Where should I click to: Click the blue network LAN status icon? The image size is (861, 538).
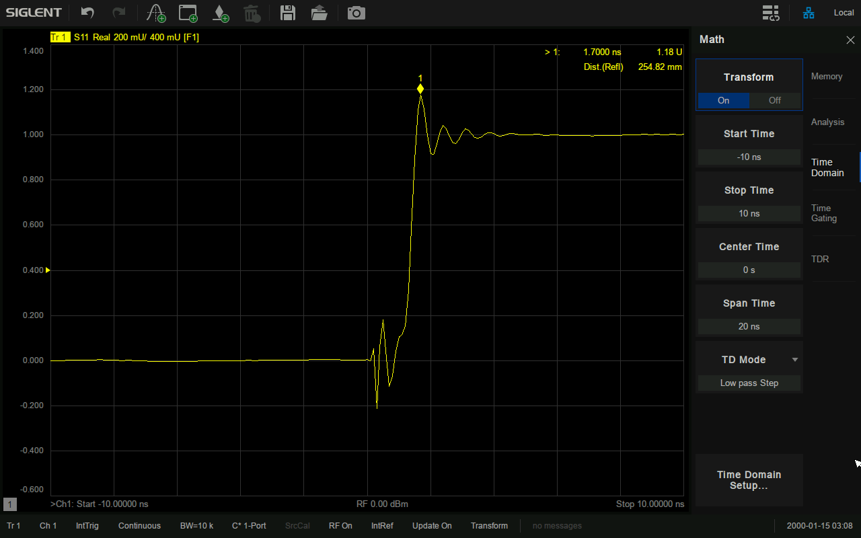pyautogui.click(x=809, y=13)
